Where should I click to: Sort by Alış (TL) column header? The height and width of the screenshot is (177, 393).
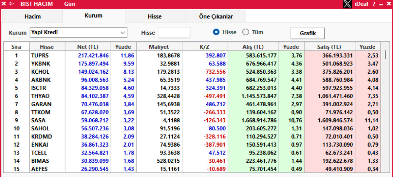(x=253, y=47)
